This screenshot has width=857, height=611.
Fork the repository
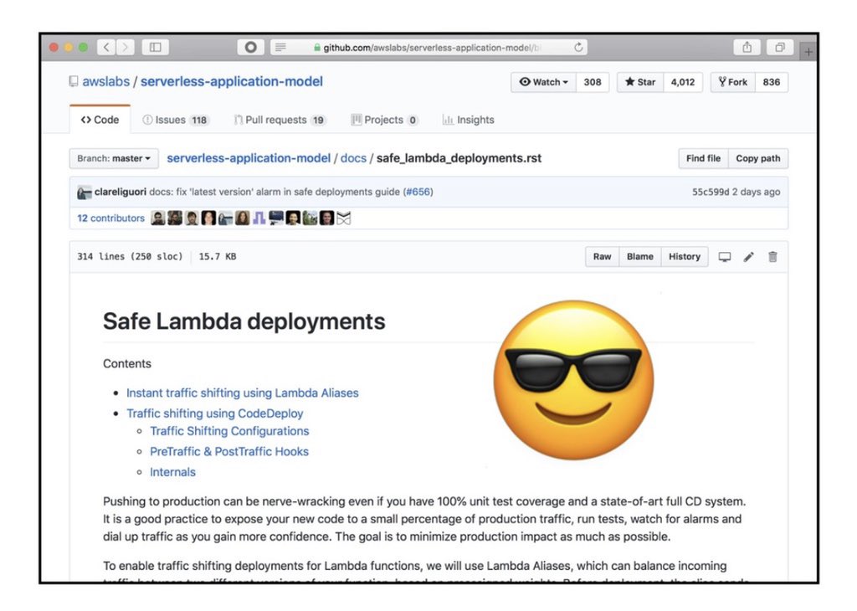733,82
